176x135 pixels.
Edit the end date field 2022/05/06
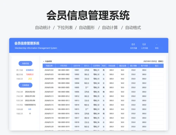30,100
